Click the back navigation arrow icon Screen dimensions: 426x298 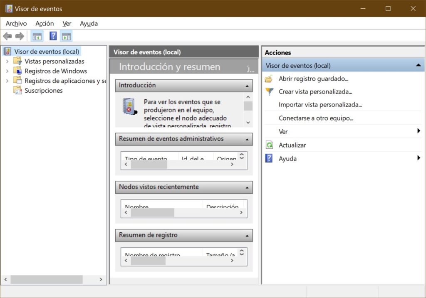pyautogui.click(x=7, y=36)
